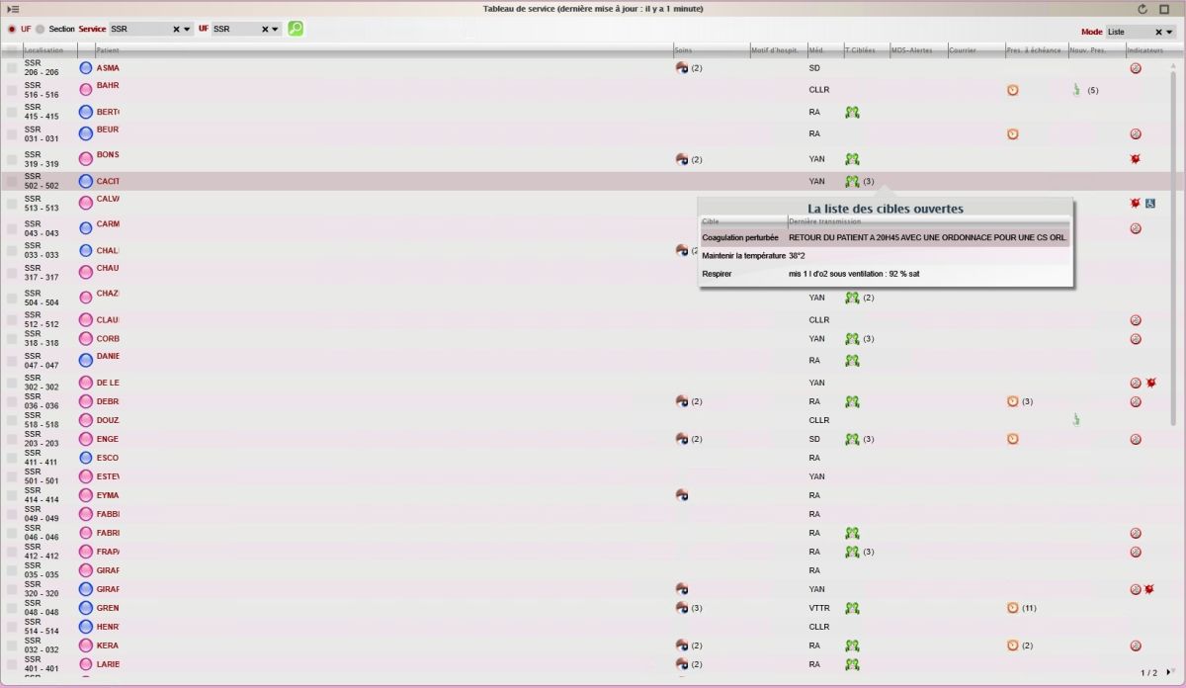Image resolution: width=1186 pixels, height=688 pixels.
Task: Click the Indicateurs column header
Action: pyautogui.click(x=1146, y=49)
